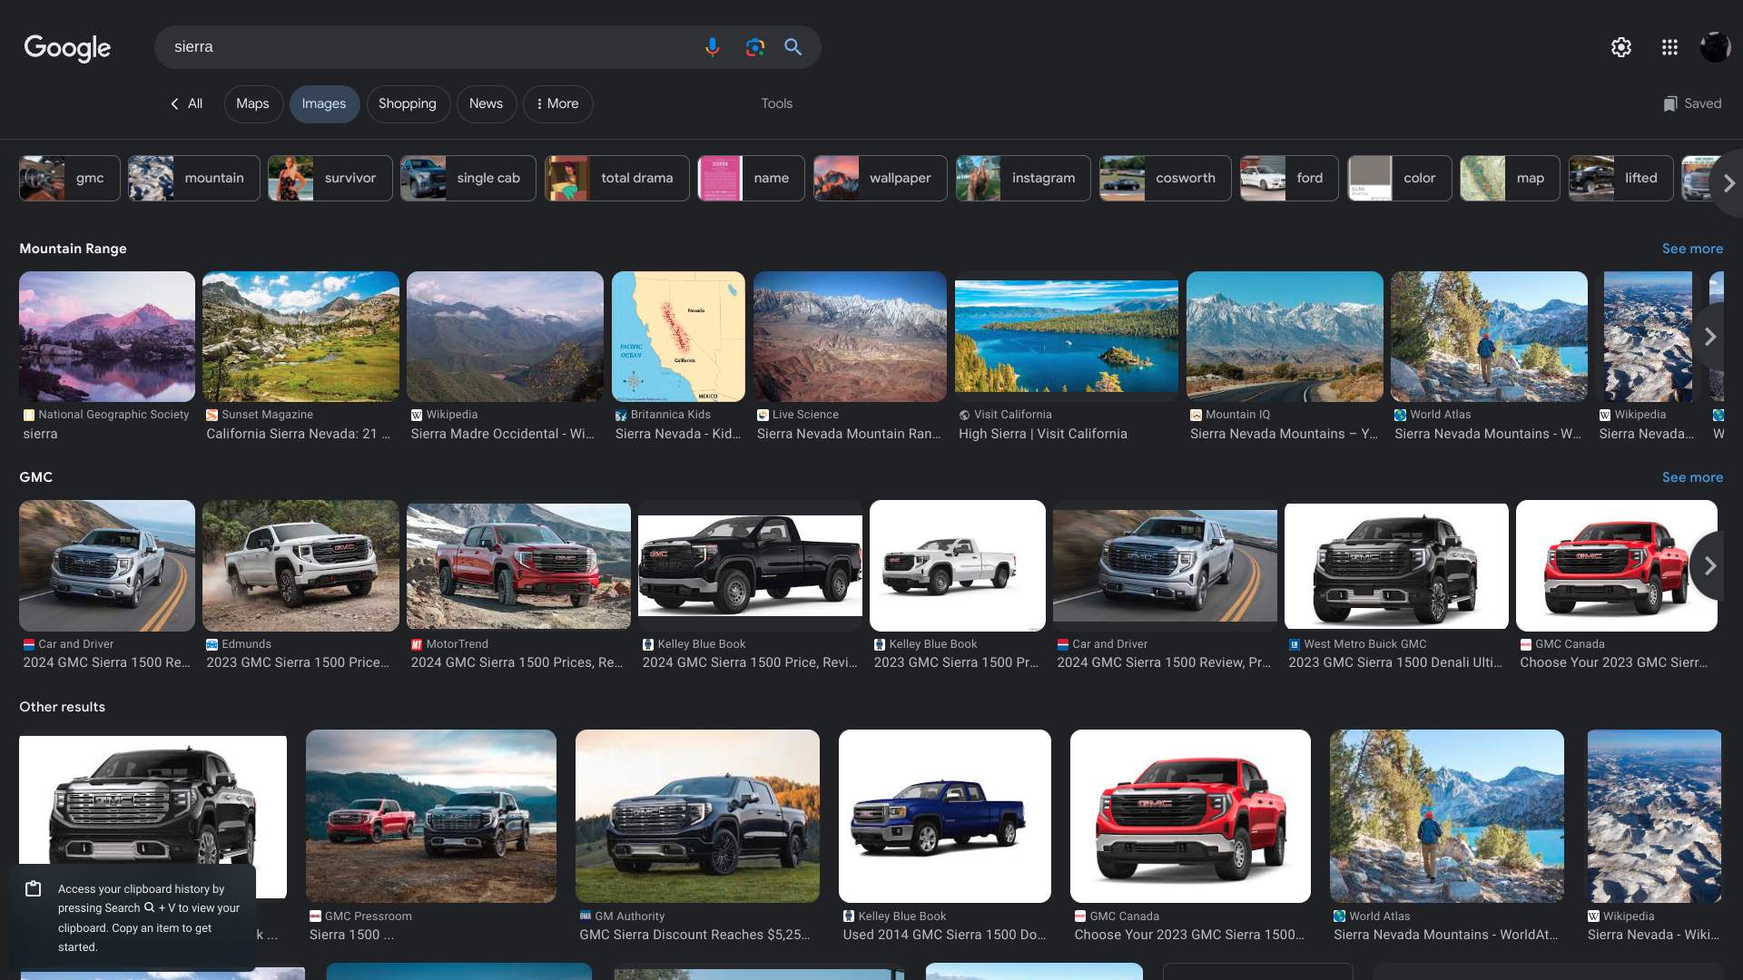Filter by the ford chip
This screenshot has width=1743, height=980.
point(1289,178)
